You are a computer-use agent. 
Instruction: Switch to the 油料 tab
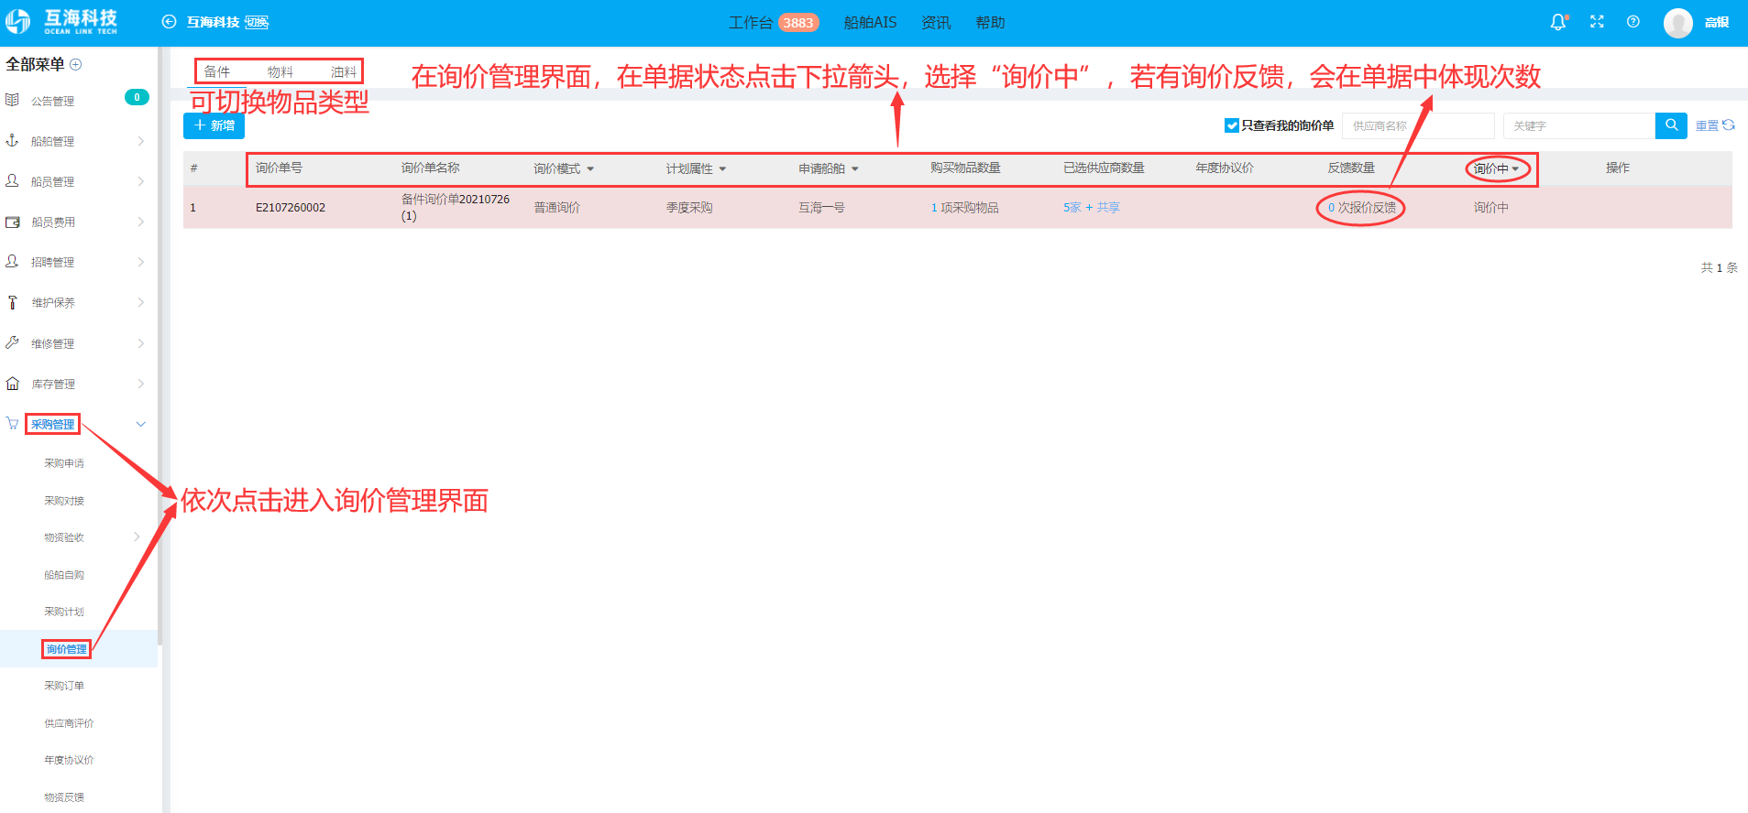[x=344, y=71]
